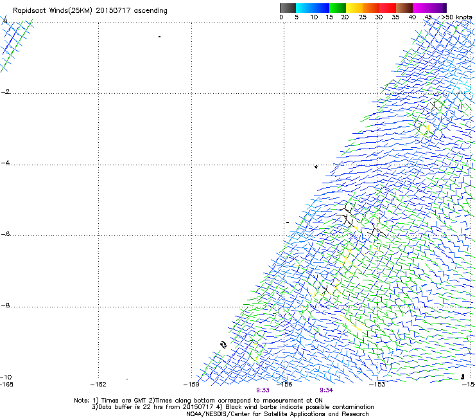Select the red 30-35 knots color segment
This screenshot has height=418, width=475.
388,8
